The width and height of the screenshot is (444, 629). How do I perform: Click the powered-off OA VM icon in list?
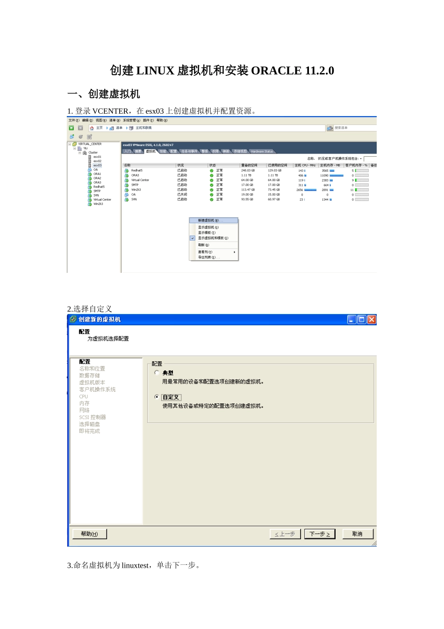[x=126, y=195]
